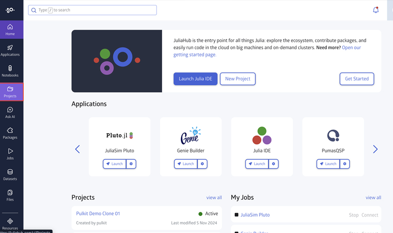Click the JuliaHub logo icon
Screen dimensions: 393x233
point(10,10)
